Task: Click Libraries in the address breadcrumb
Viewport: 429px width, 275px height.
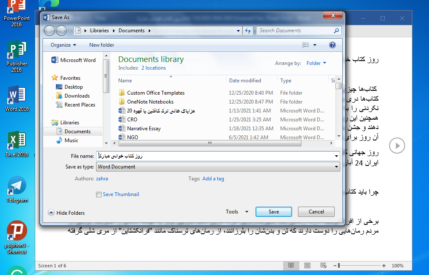Action: 99,31
